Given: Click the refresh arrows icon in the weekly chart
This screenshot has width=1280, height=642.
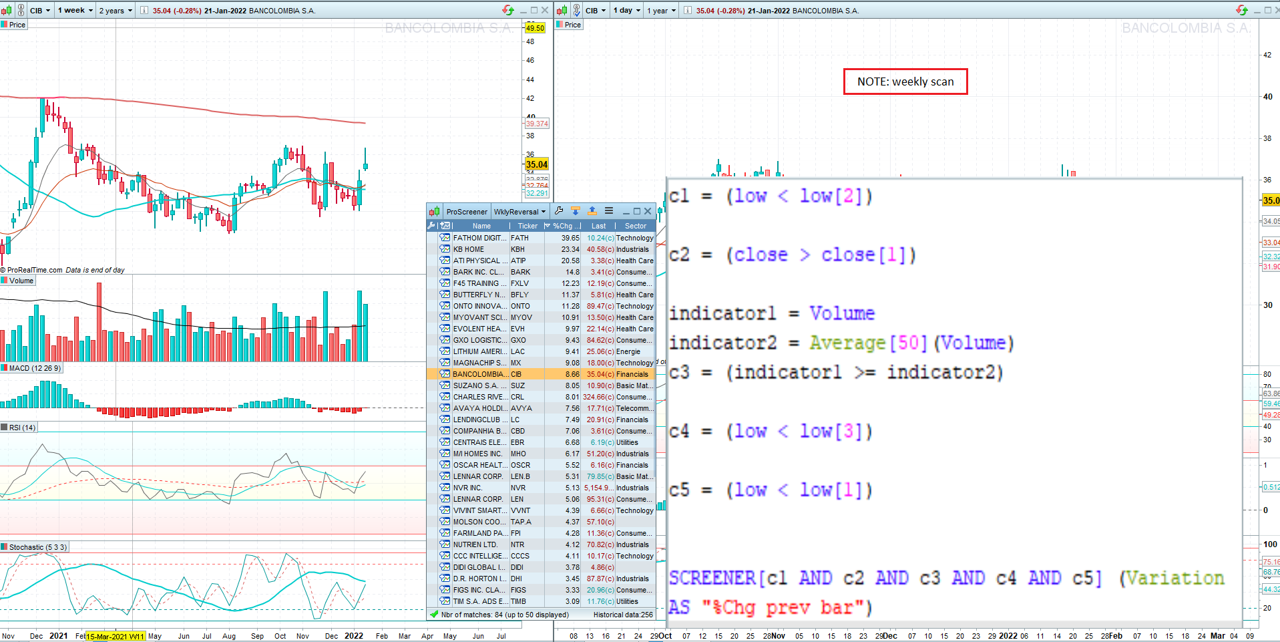Looking at the screenshot, I should pyautogui.click(x=508, y=10).
